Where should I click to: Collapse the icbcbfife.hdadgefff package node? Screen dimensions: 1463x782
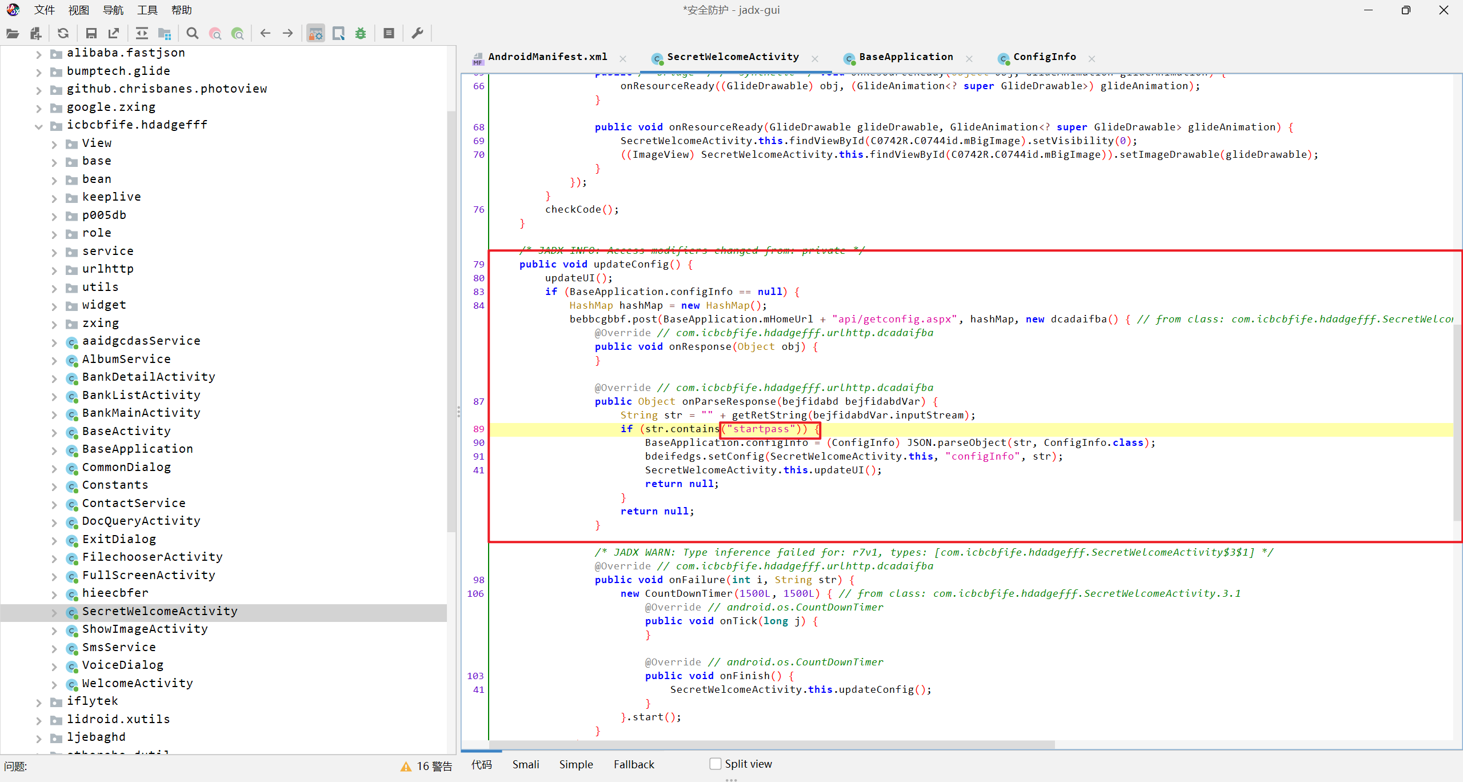38,126
